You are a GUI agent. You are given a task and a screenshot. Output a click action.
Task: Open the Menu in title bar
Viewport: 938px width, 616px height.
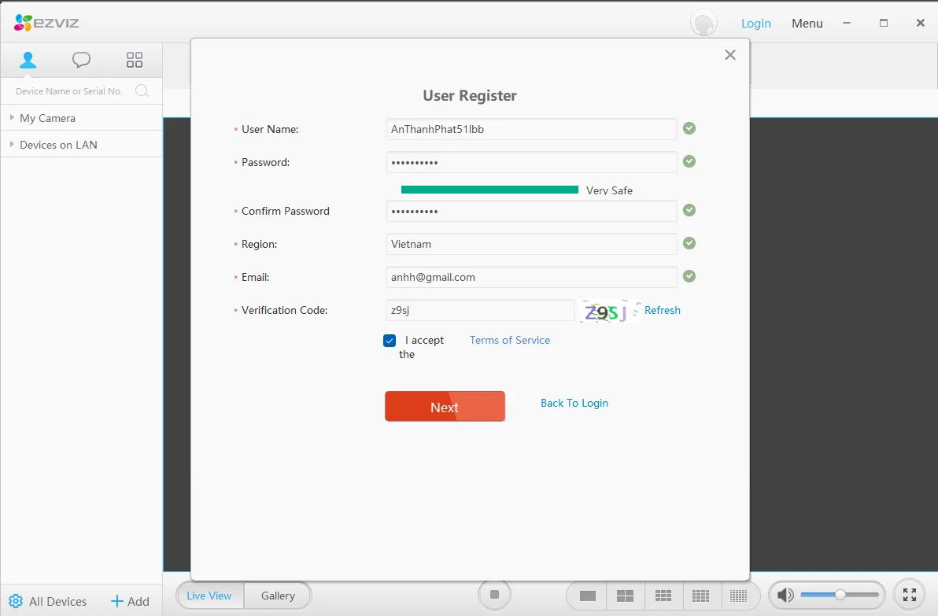point(807,24)
